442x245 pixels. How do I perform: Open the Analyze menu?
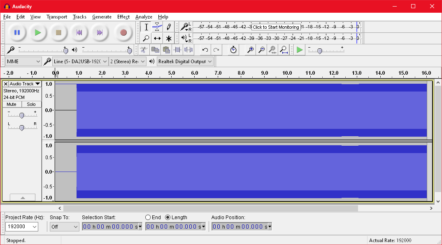click(144, 17)
